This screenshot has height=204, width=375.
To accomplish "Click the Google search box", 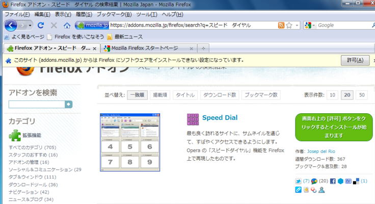I will (344, 25).
